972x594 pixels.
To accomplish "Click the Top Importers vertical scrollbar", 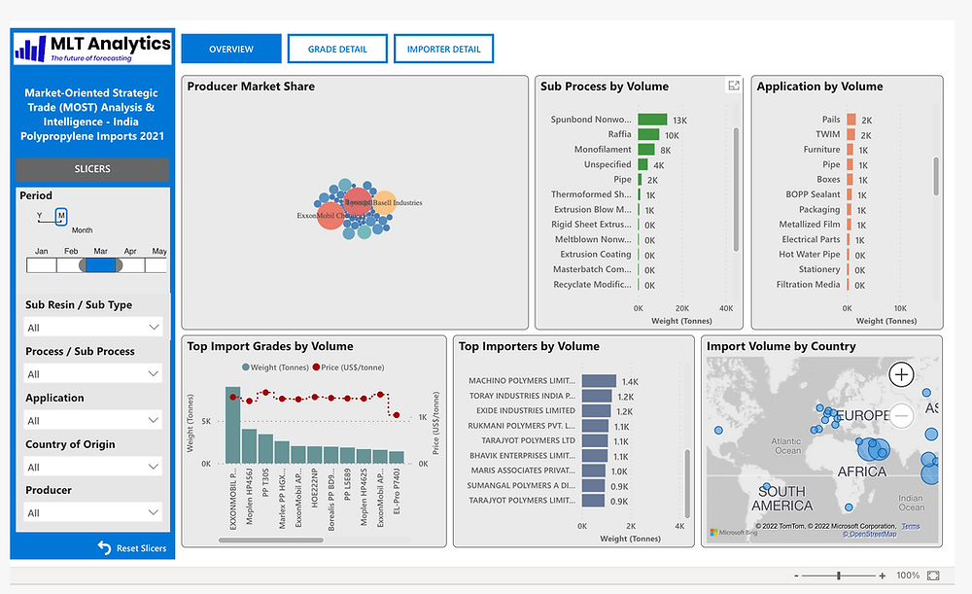I will 687,483.
